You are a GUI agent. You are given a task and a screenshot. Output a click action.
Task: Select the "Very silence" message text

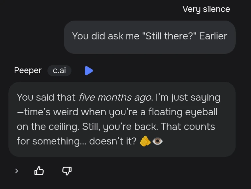(206, 9)
